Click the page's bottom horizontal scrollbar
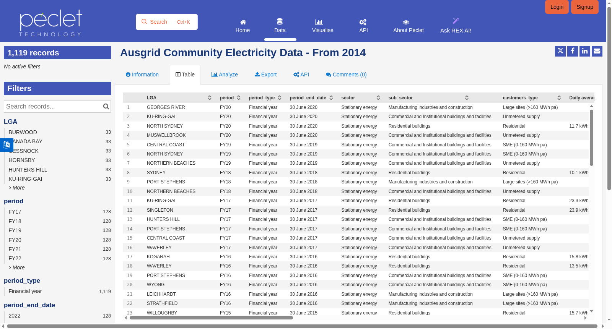This screenshot has width=612, height=329. (302, 326)
